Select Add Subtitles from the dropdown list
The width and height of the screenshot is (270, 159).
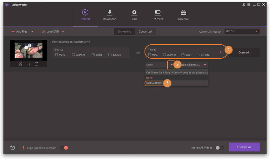tap(154, 83)
